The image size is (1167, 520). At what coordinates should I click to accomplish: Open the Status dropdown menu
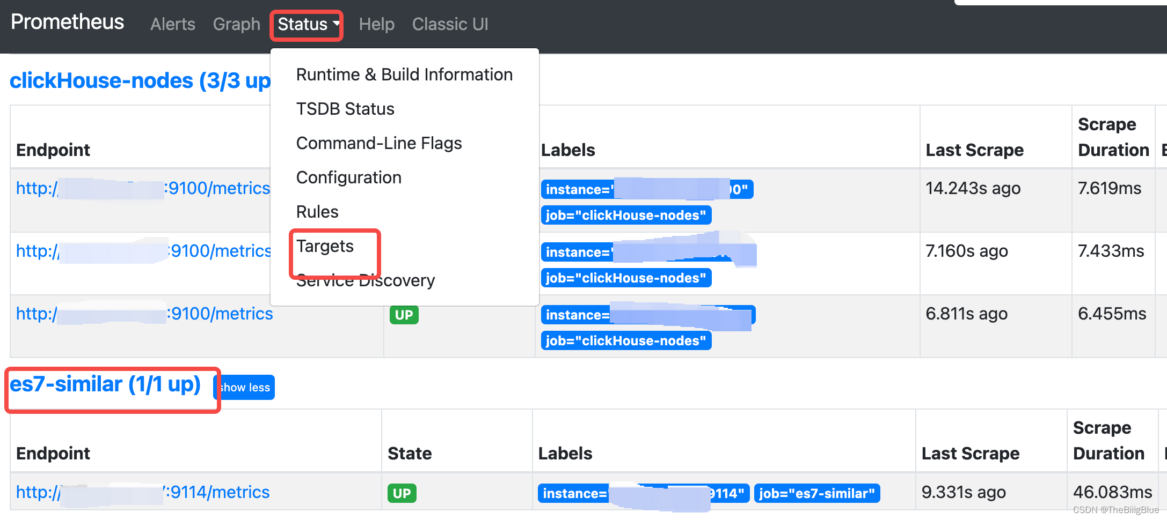308,25
